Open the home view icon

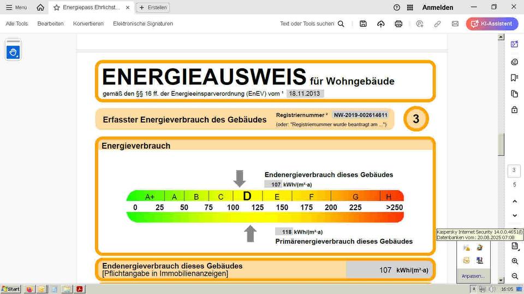[40, 8]
